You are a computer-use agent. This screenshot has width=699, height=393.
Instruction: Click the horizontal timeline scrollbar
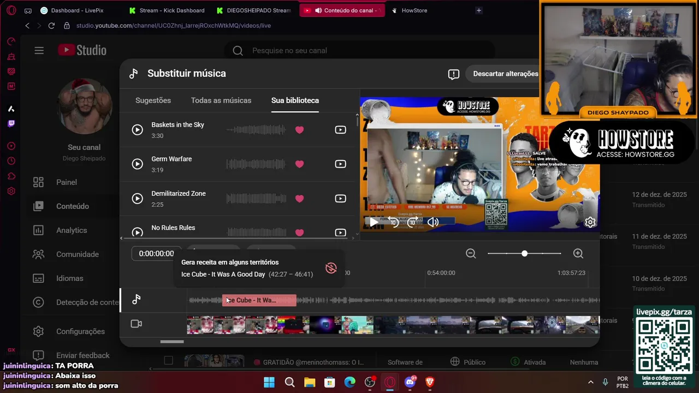pos(172,342)
